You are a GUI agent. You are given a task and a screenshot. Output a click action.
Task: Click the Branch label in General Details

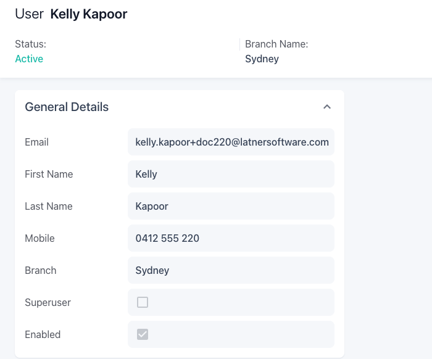[41, 270]
